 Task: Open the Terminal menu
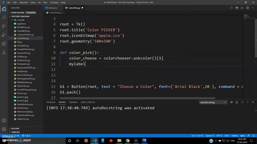click(x=54, y=2)
